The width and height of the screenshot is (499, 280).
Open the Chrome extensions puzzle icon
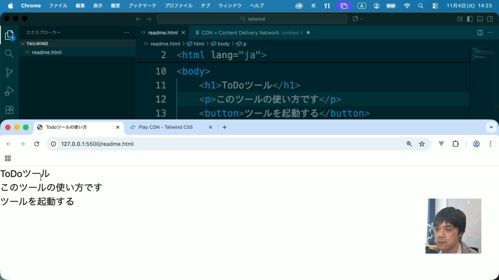tap(456, 144)
